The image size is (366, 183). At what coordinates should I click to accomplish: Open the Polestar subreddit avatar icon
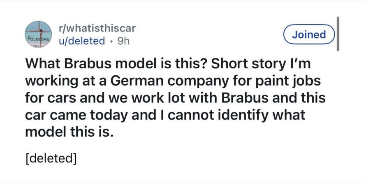tap(38, 35)
